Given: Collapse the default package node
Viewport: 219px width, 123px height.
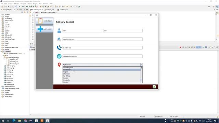Looking at the screenshot, I should 5,58.
